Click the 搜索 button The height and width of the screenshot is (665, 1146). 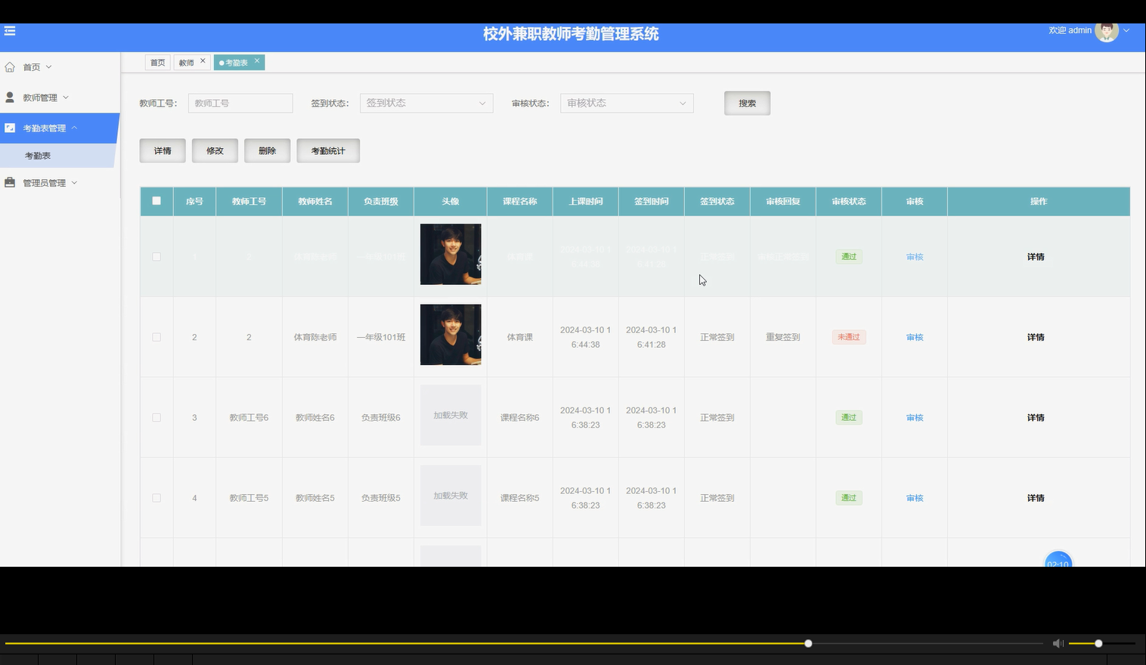[747, 104]
